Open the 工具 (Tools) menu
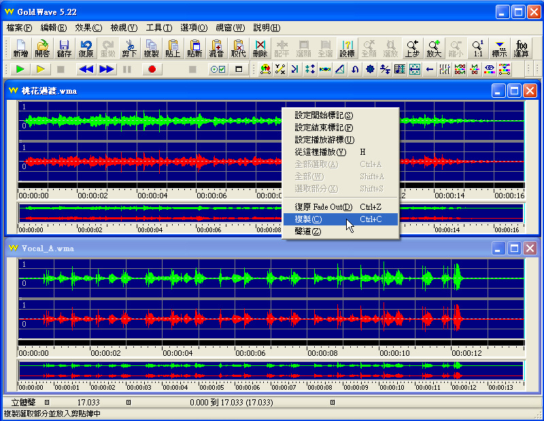The image size is (544, 421). click(159, 28)
